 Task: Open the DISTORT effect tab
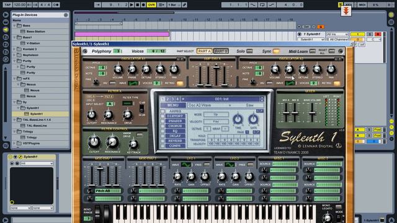click(x=175, y=116)
